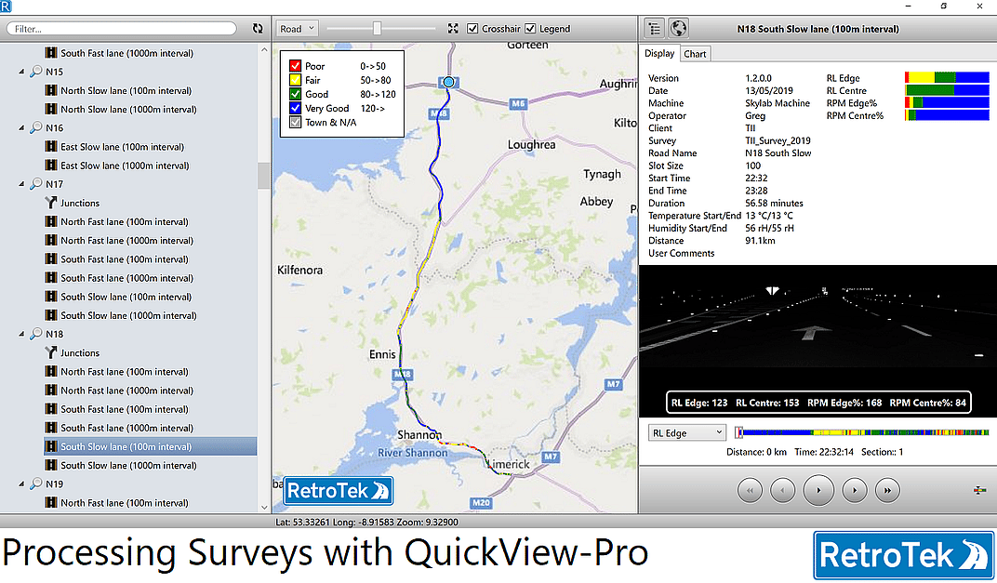Collapse the N19 tree node

pyautogui.click(x=21, y=484)
